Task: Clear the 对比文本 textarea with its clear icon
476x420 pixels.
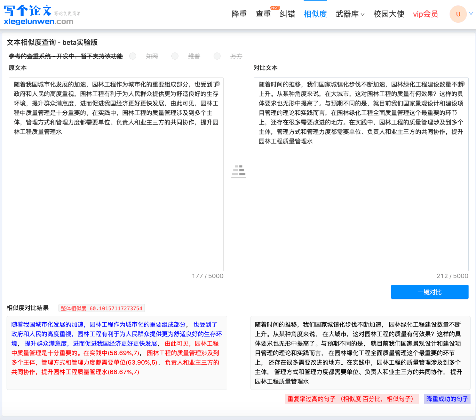Action: [463, 84]
